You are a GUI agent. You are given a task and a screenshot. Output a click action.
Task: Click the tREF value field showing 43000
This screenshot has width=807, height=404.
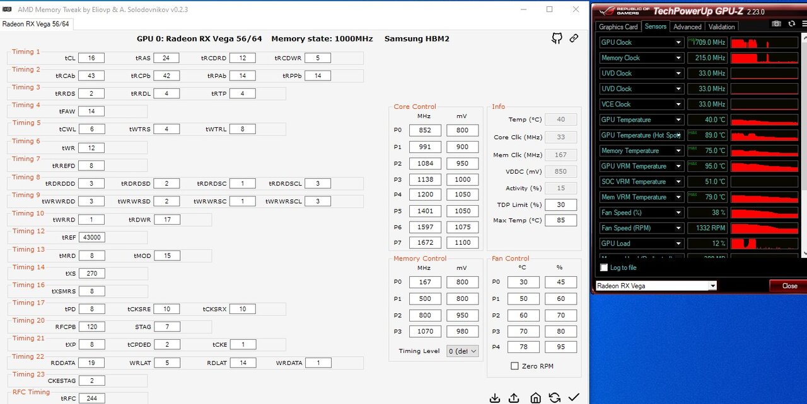point(91,237)
